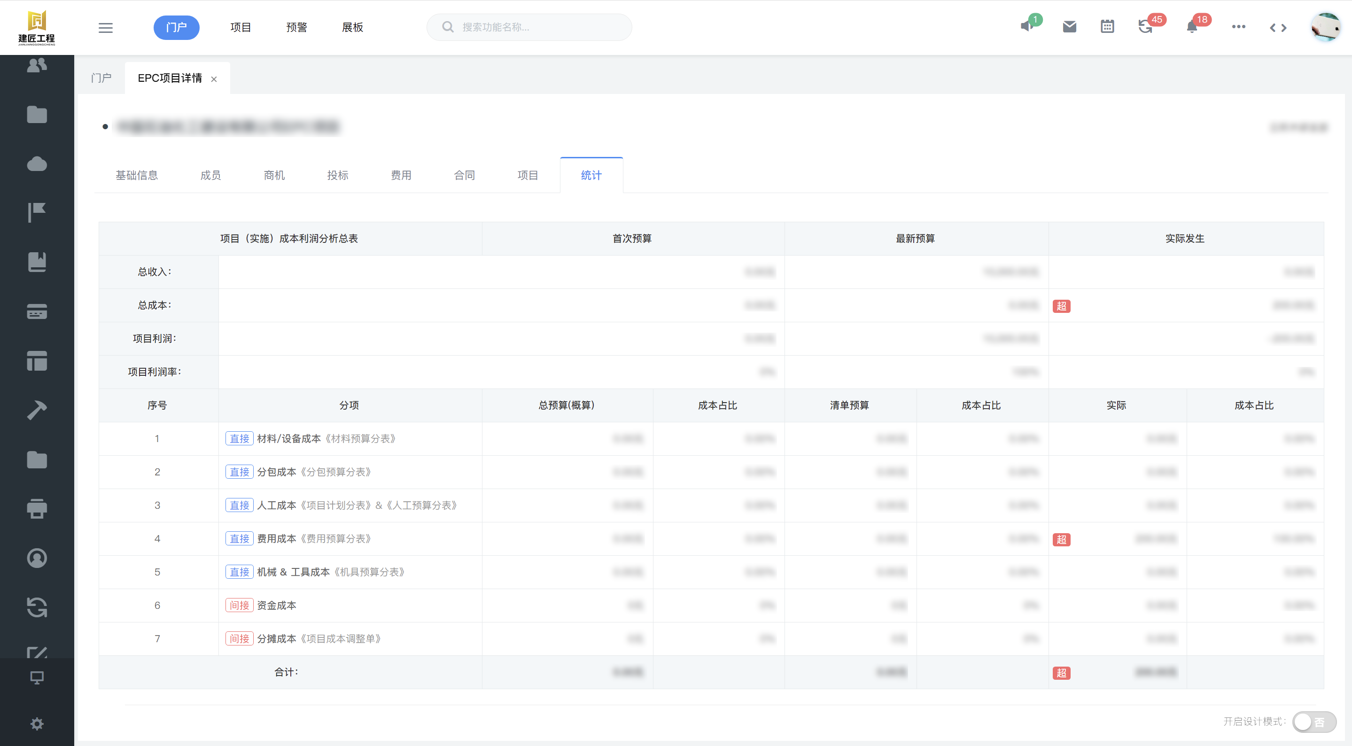Click the hammer tool icon in sidebar
The image size is (1352, 746).
pyautogui.click(x=37, y=410)
